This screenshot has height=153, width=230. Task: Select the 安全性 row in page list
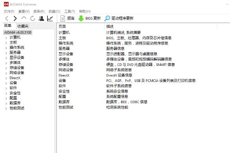point(64,91)
